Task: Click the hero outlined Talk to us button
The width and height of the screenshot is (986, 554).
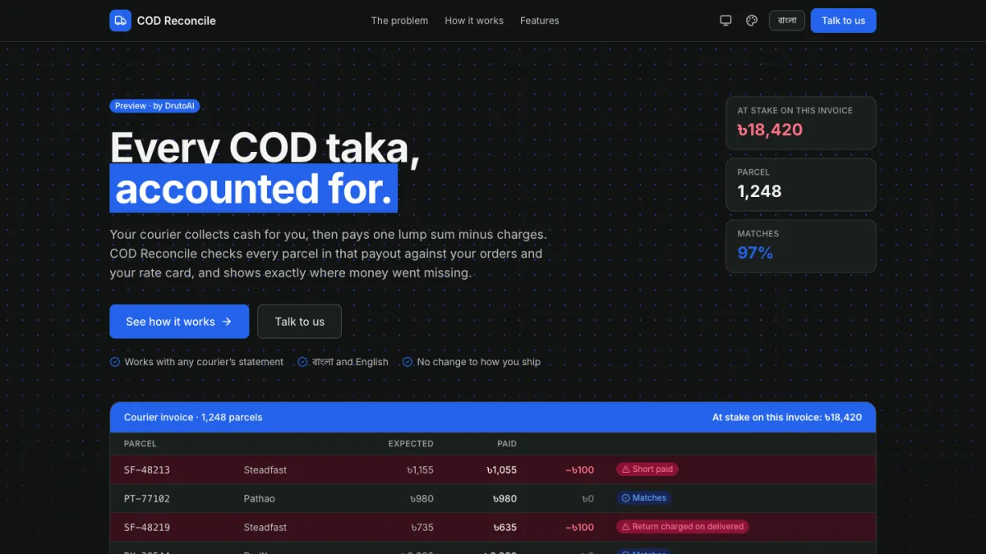Action: tap(299, 322)
